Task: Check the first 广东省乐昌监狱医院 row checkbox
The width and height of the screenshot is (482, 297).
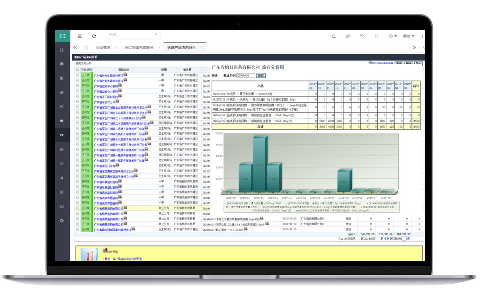Action: 78,182
